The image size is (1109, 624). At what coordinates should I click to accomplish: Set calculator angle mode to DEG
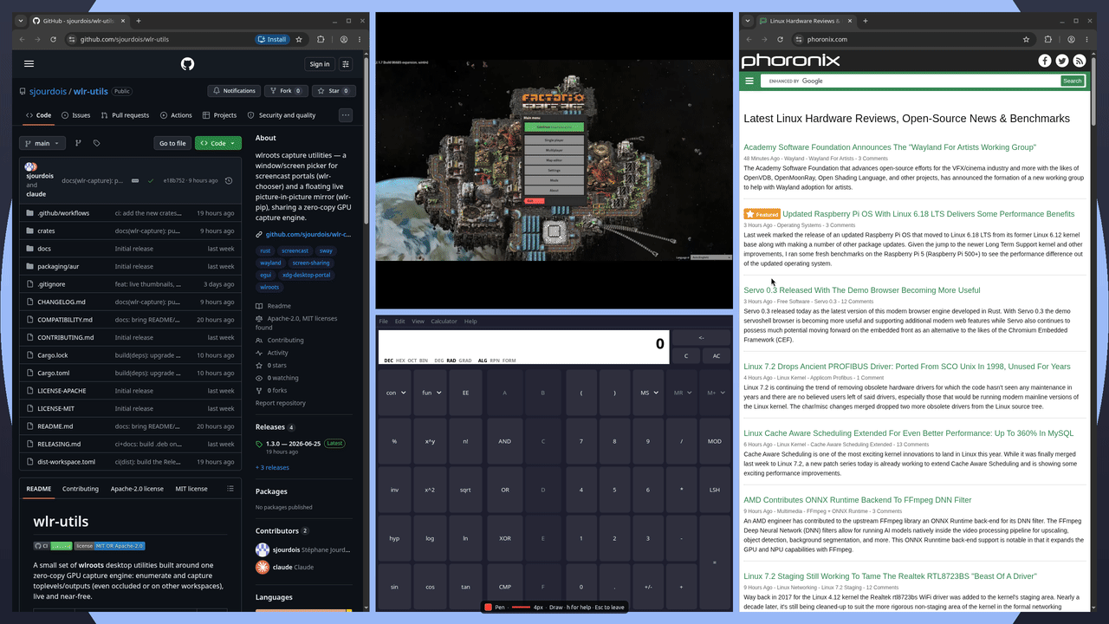click(x=439, y=361)
